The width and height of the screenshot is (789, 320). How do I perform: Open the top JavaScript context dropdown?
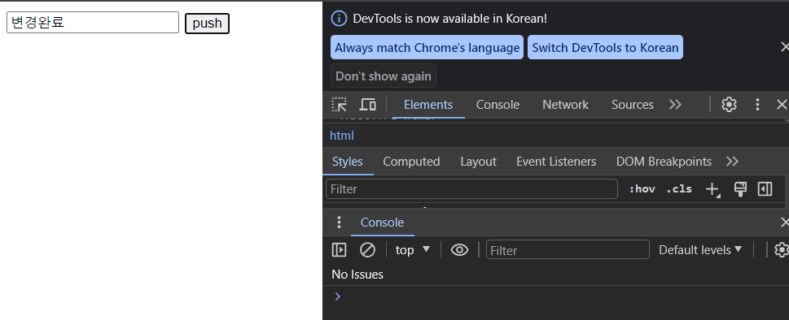(x=413, y=250)
